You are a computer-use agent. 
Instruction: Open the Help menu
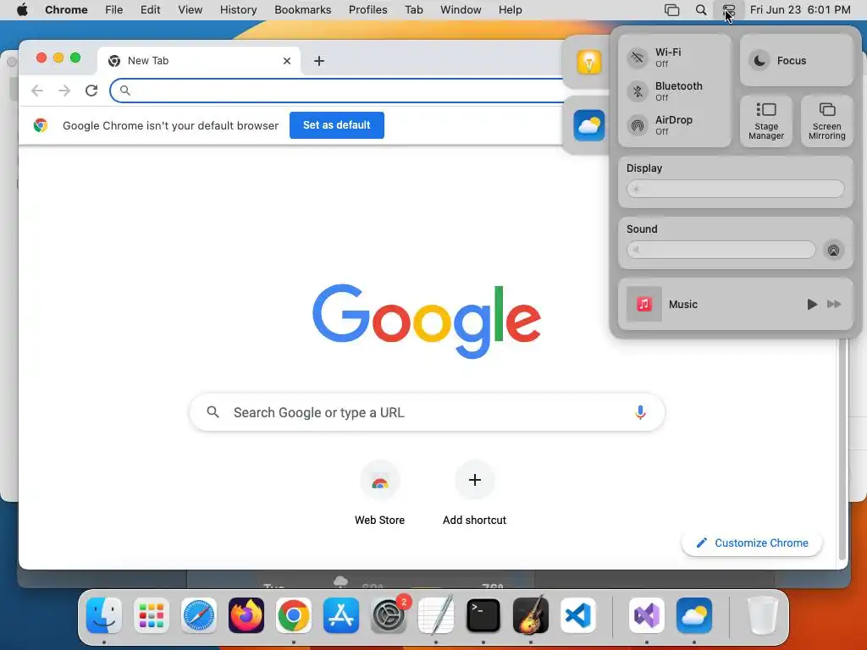click(510, 10)
